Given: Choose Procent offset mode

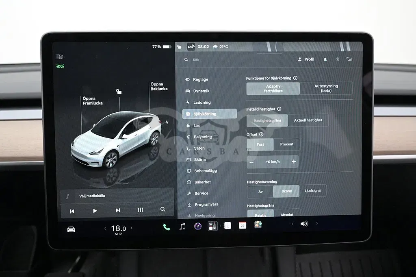Looking at the screenshot, I should tap(287, 144).
